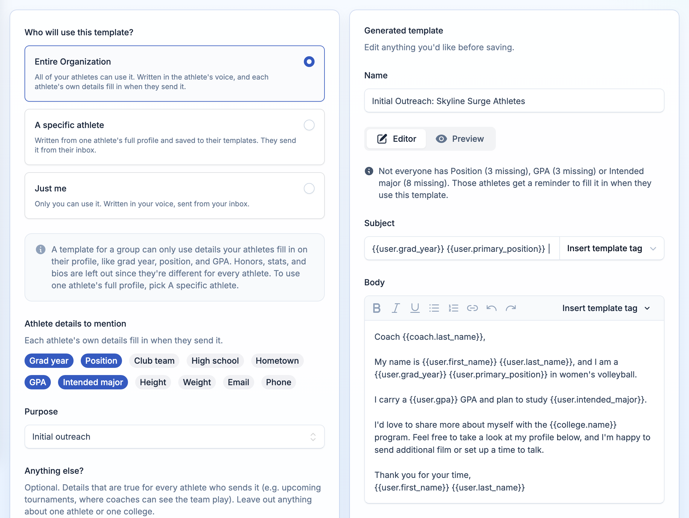The image size is (689, 518).
Task: Click the template Name input field
Action: pyautogui.click(x=514, y=100)
